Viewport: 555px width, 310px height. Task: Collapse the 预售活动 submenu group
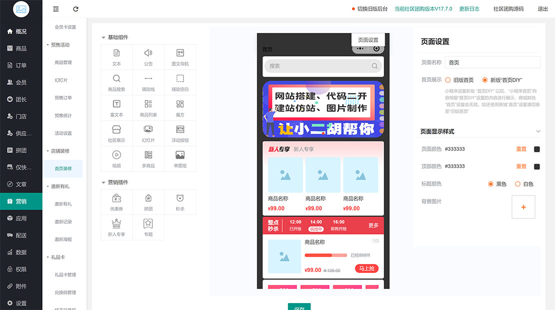point(58,45)
